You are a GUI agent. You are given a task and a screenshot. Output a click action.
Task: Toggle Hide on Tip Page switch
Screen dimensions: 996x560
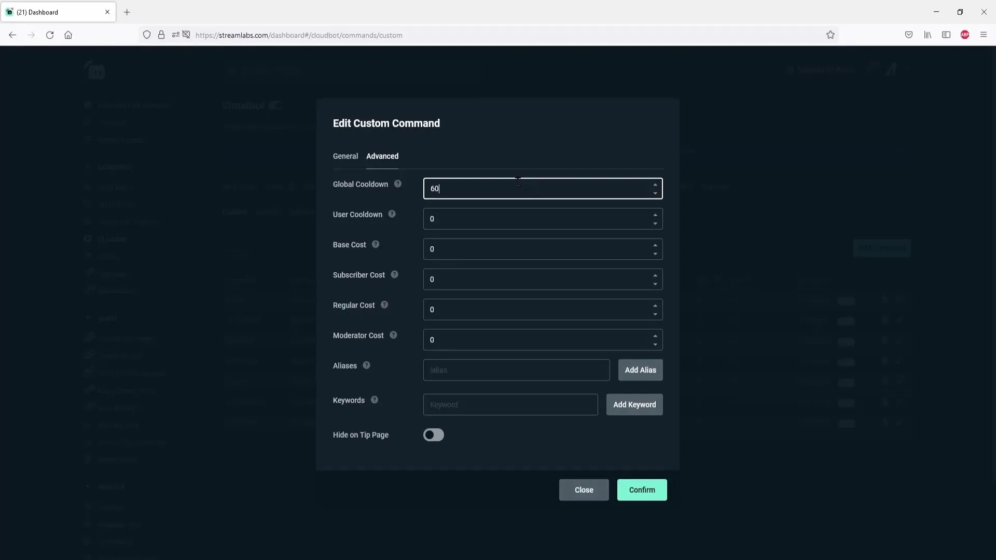coord(434,435)
